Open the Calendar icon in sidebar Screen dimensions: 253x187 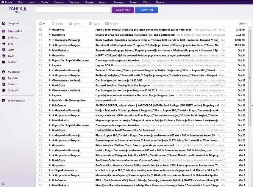click(4, 78)
